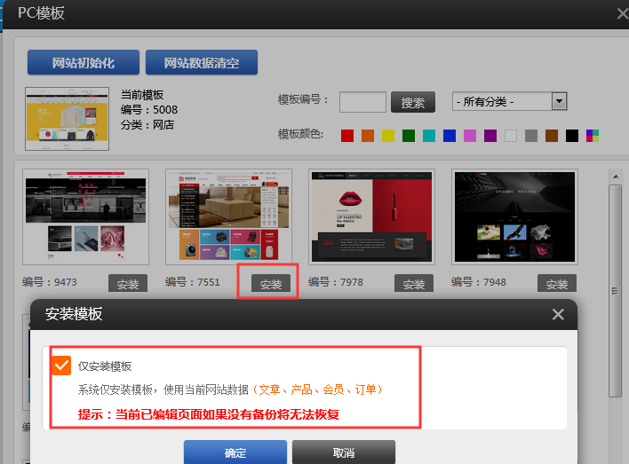Install template number 9473

[128, 284]
